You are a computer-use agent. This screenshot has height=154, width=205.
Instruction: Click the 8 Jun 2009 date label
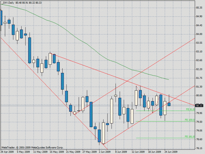[x=121, y=152]
